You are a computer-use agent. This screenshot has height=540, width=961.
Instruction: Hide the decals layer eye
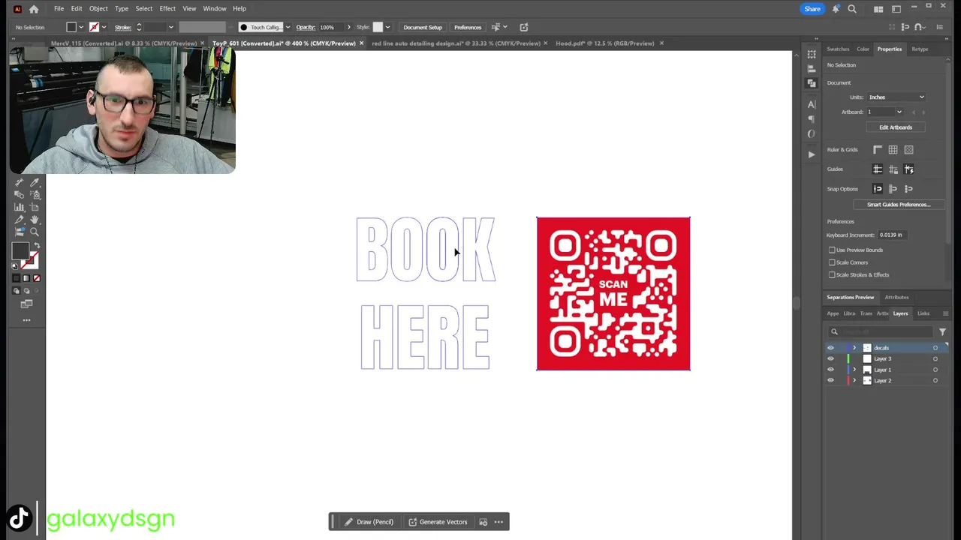click(830, 348)
